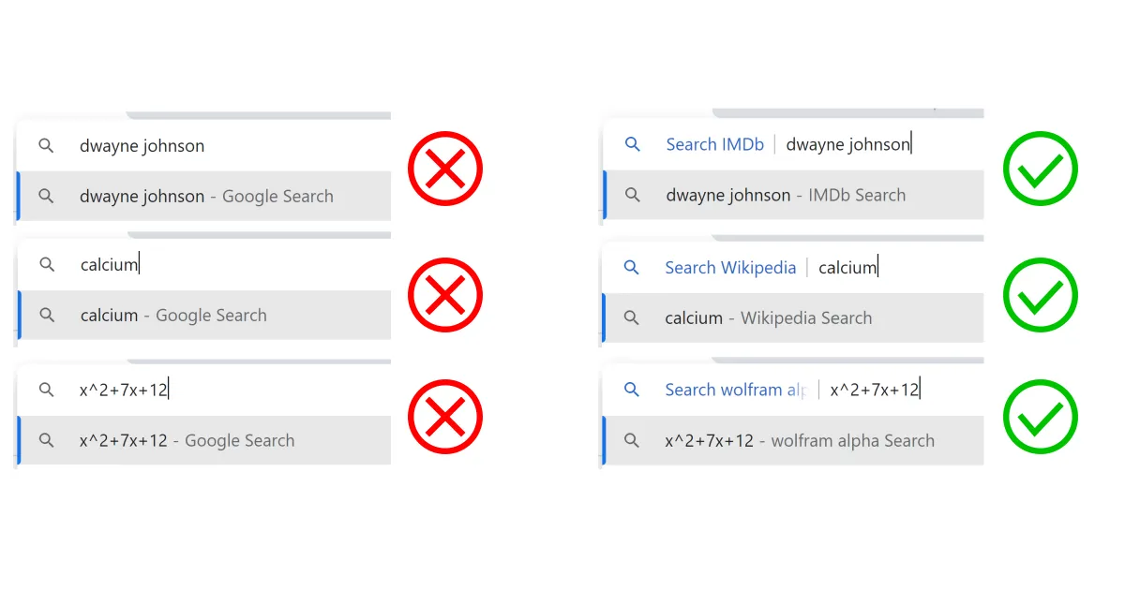Click magnifier icon in the plain calcium field
Screen dimensions: 1125x590
point(47,265)
